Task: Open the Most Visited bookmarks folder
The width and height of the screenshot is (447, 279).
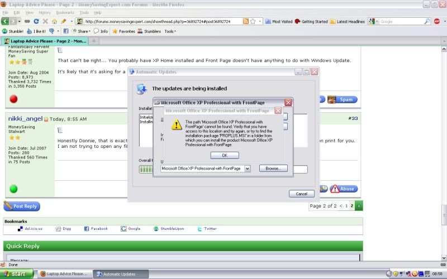Action: coord(279,21)
